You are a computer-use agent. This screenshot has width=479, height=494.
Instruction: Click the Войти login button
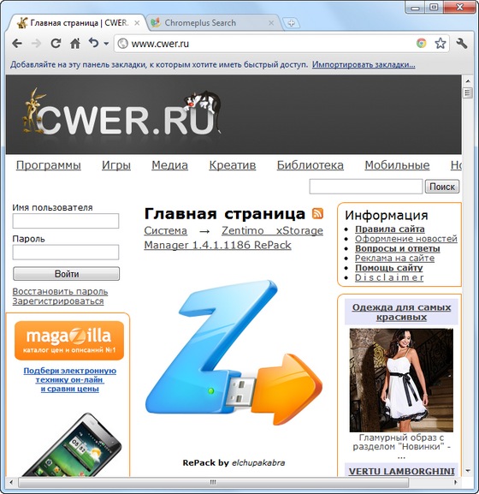[67, 273]
